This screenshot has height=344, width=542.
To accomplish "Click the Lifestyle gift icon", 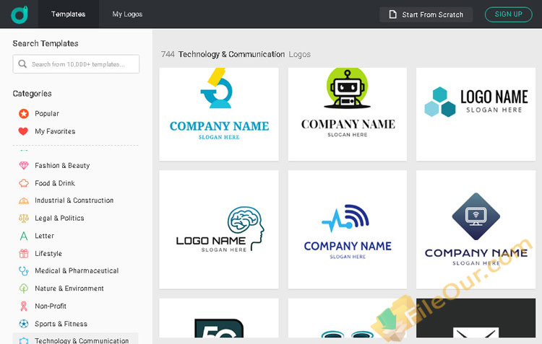I will pyautogui.click(x=23, y=253).
